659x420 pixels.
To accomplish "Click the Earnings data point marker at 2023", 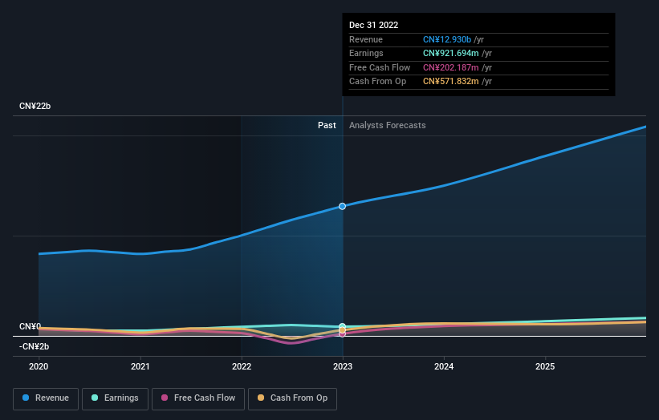I will click(343, 326).
